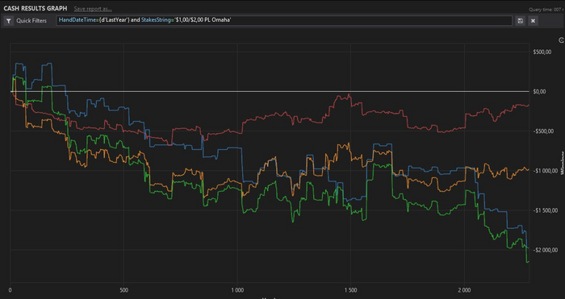Clear the filter with the X button
This screenshot has width=565, height=299.
(533, 21)
